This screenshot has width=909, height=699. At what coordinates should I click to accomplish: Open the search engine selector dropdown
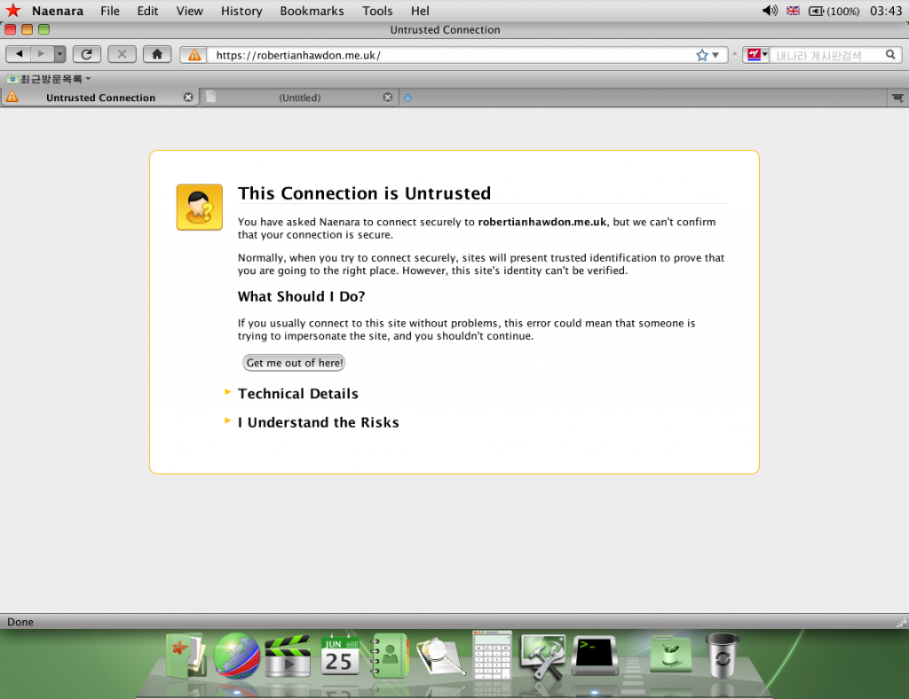(755, 55)
